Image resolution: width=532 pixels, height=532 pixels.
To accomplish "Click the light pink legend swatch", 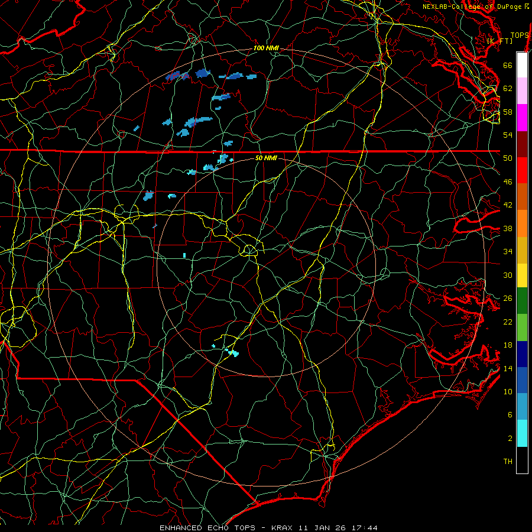I will (522, 91).
